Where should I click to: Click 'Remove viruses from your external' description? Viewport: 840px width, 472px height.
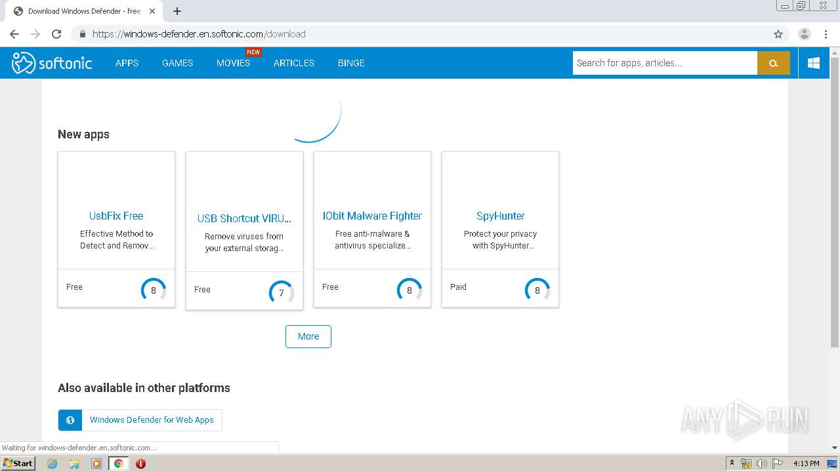click(x=244, y=243)
